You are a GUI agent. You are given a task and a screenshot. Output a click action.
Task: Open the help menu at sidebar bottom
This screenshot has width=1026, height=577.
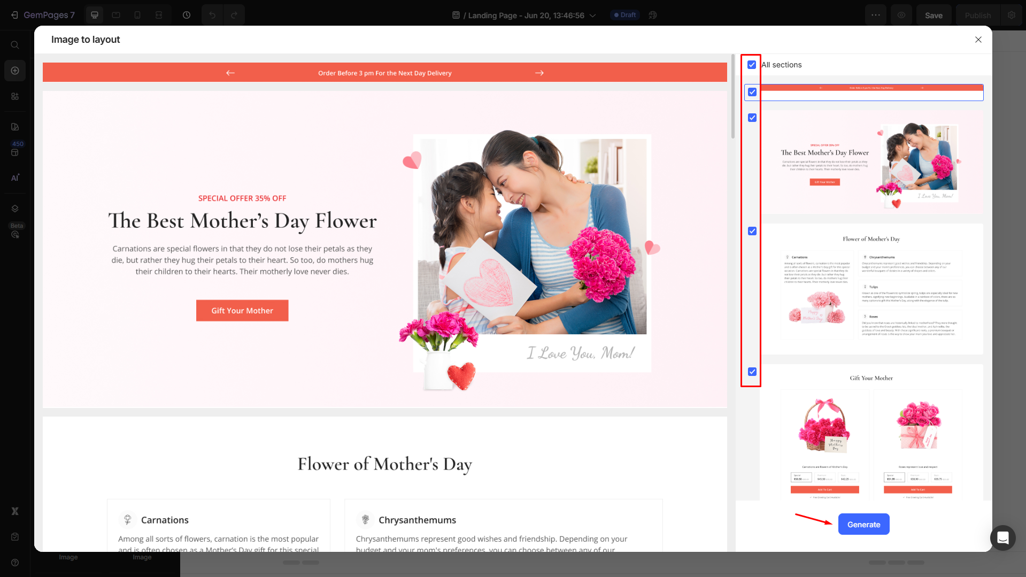tap(14, 563)
